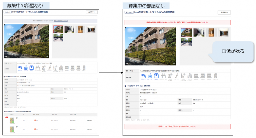
Task: Select the hallway interior thumbnail, left gallery
Action: pyautogui.click(x=79, y=29)
